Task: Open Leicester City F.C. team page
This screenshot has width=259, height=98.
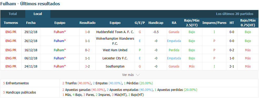Action: tap(115, 58)
